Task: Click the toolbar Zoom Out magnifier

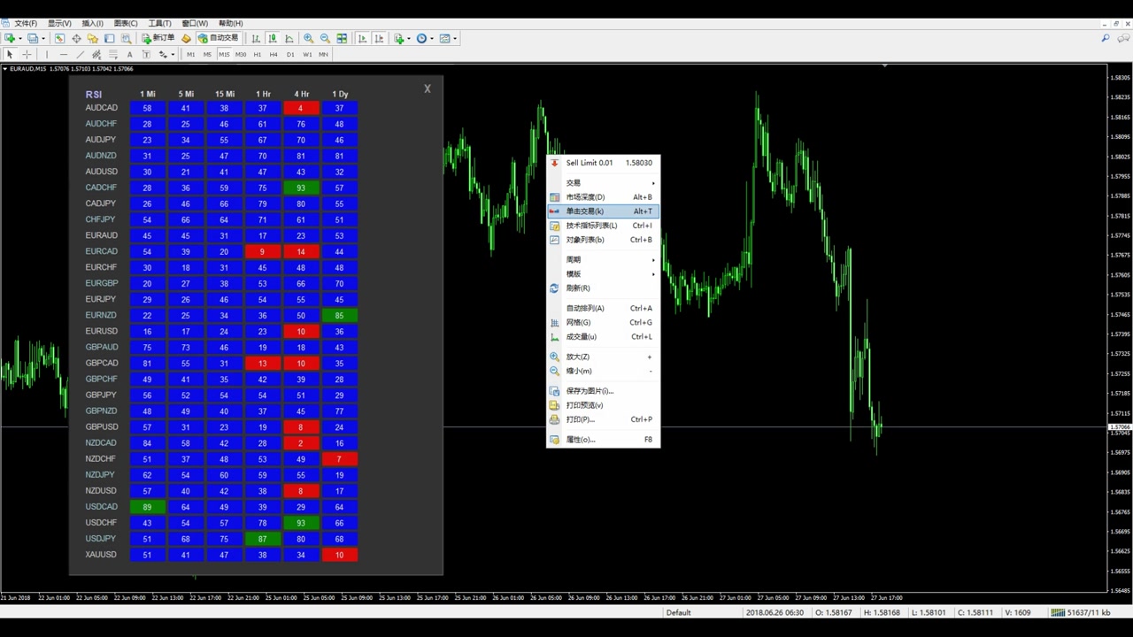Action: 325,38
